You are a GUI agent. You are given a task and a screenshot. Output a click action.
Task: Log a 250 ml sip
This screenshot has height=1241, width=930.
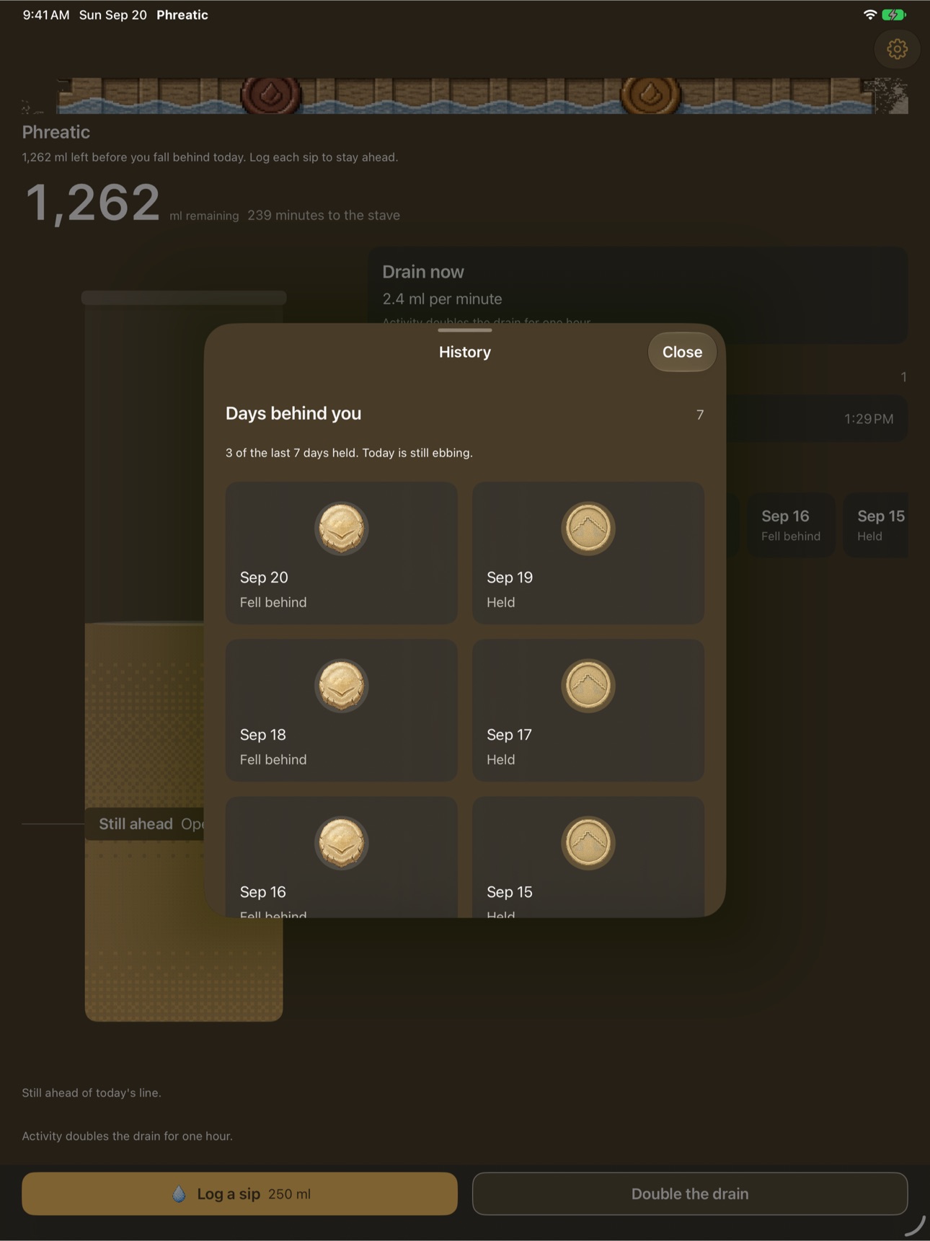pos(239,1194)
